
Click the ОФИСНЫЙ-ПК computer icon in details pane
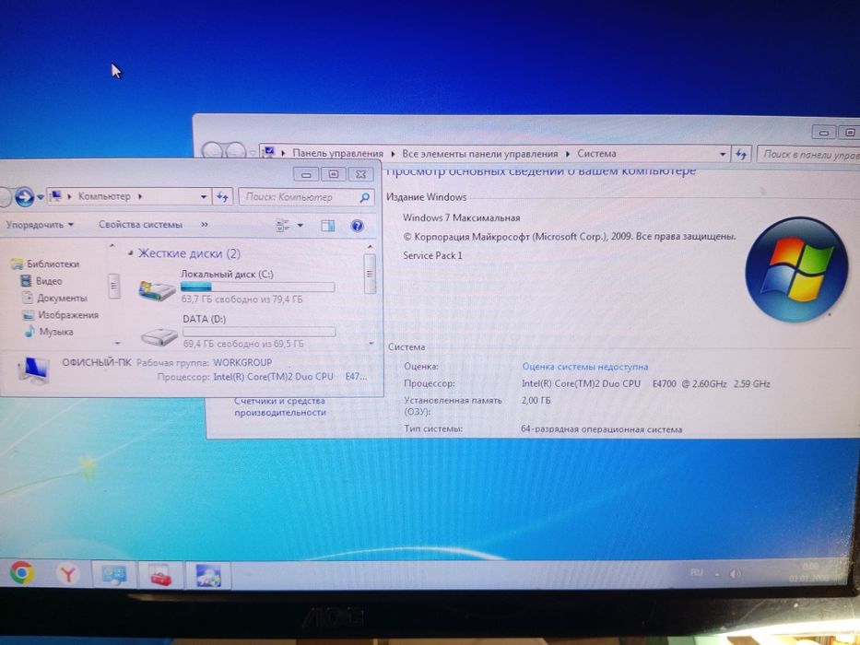pyautogui.click(x=34, y=369)
